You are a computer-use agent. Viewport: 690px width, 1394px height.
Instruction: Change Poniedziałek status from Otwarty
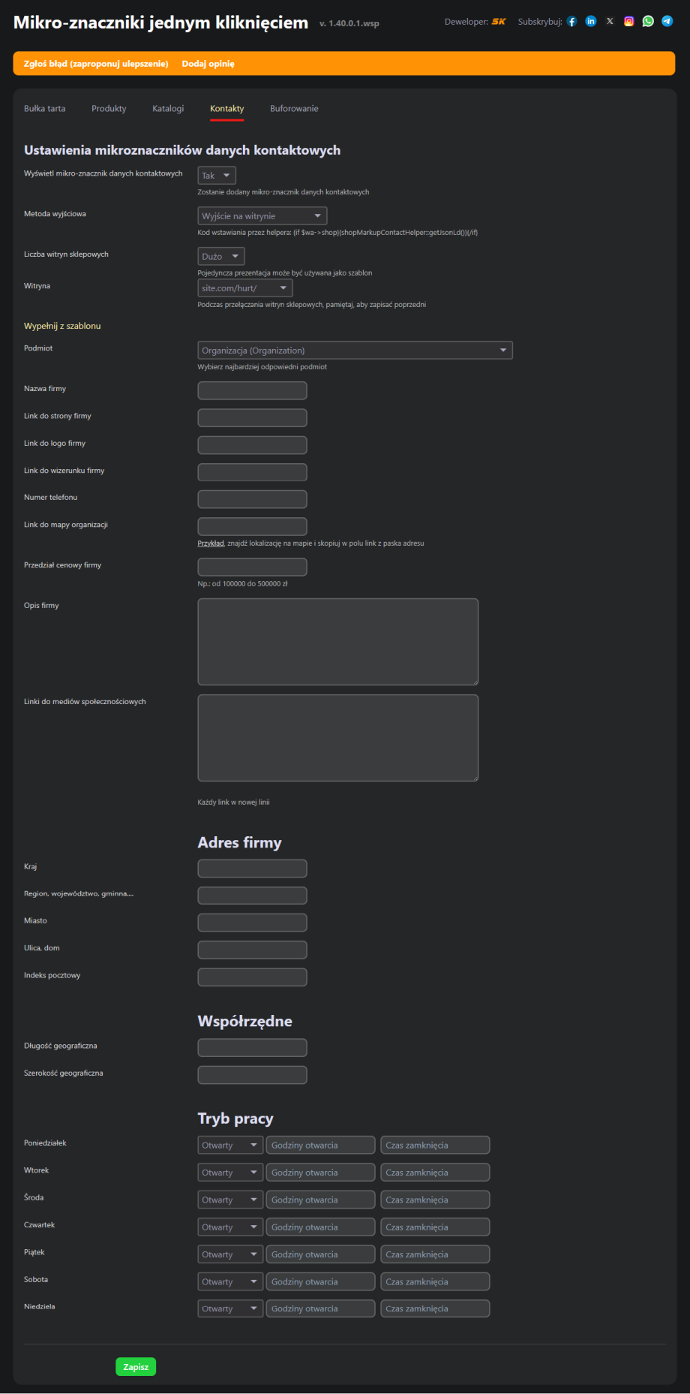click(230, 1146)
